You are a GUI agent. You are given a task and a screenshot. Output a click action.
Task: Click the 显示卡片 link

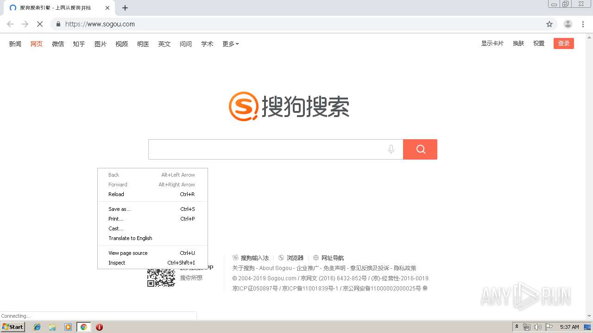(x=492, y=43)
